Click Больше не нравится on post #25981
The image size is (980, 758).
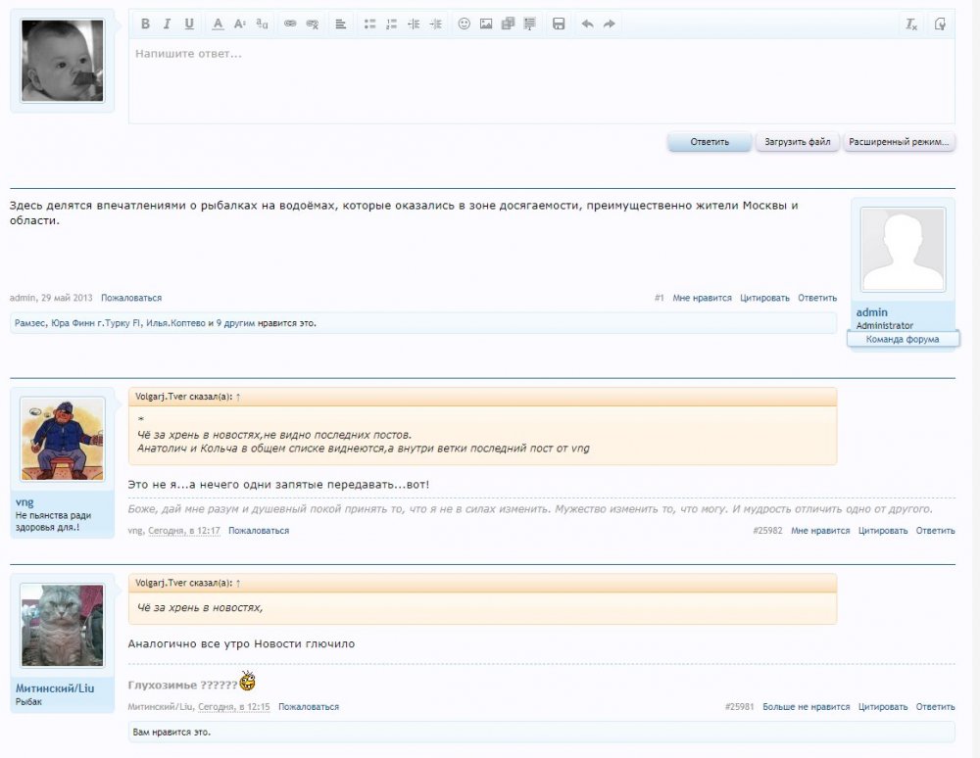tap(807, 706)
